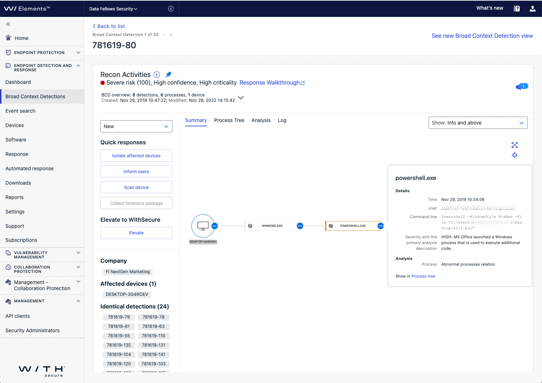Open Help using the question mark icon
The height and width of the screenshot is (383, 542).
point(517,8)
